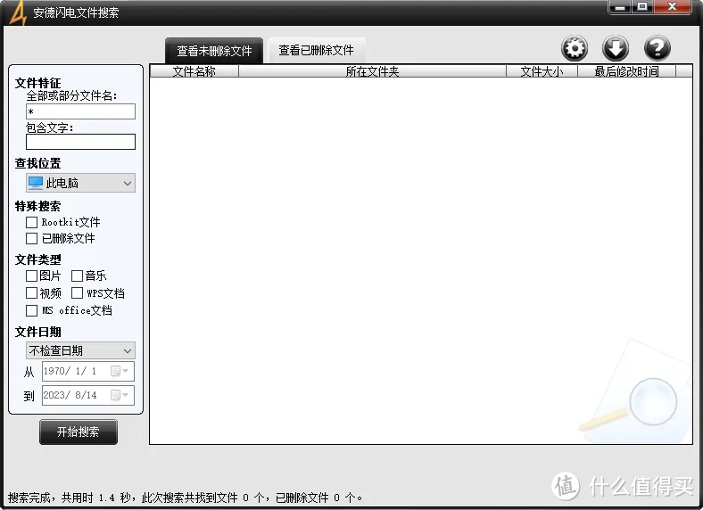Open settings via the gear icon
Viewport: 703px width, 510px height.
click(x=575, y=48)
